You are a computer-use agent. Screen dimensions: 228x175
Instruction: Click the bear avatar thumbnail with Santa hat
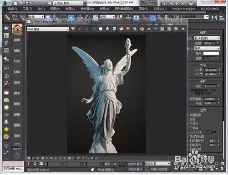pyautogui.click(x=17, y=29)
